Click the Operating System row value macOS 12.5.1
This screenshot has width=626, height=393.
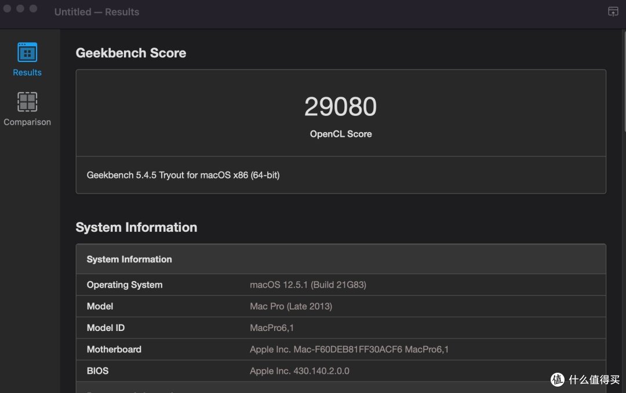pos(308,285)
